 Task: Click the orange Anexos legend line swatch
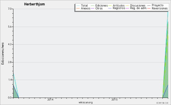click(78, 8)
